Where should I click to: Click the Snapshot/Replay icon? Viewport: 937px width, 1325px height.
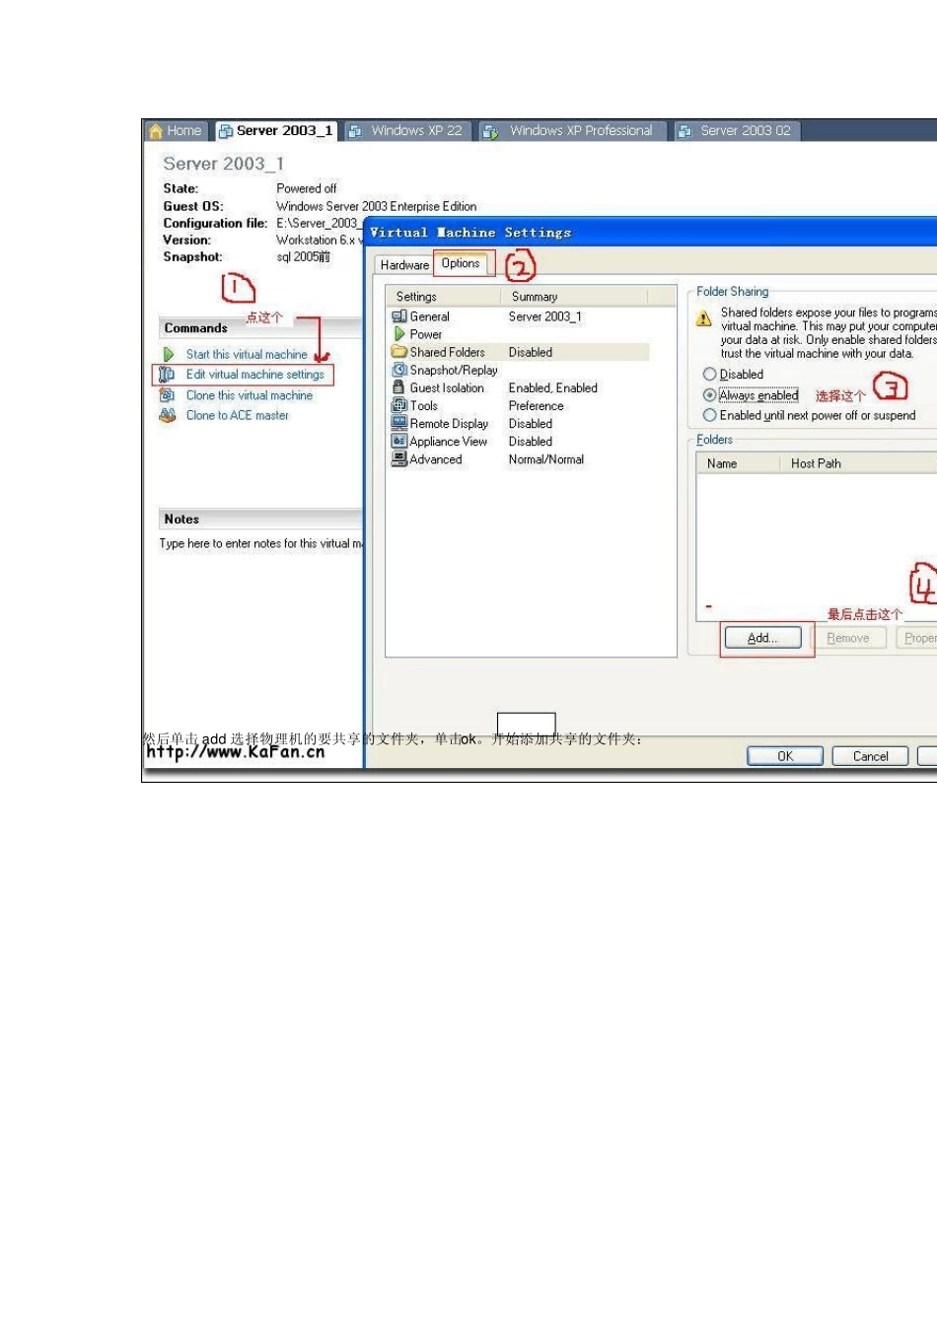pos(399,370)
